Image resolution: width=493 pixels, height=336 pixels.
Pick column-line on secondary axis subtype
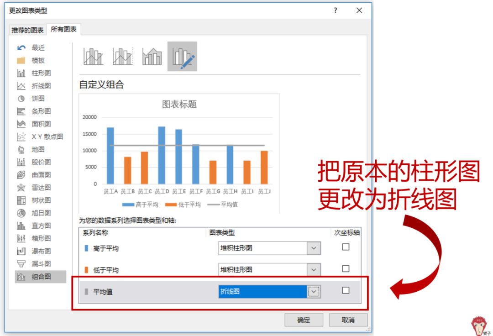(x=123, y=57)
